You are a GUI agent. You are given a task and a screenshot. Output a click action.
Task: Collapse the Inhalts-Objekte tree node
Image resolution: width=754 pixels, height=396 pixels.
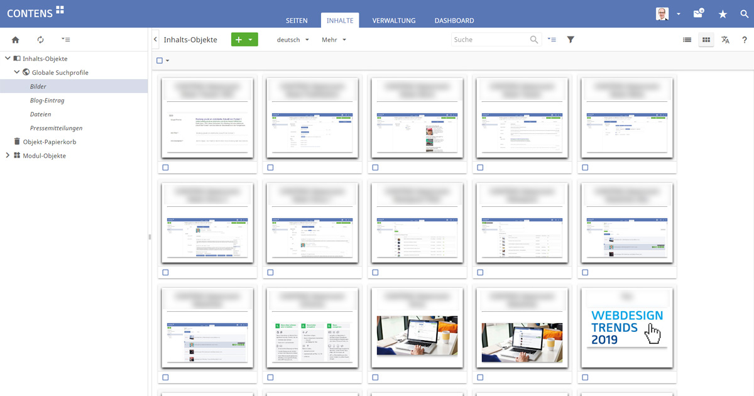pos(8,58)
